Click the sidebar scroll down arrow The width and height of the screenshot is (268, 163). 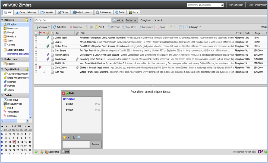point(30,117)
